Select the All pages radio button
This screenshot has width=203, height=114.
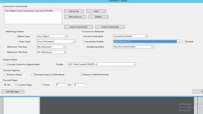(x=5, y=85)
